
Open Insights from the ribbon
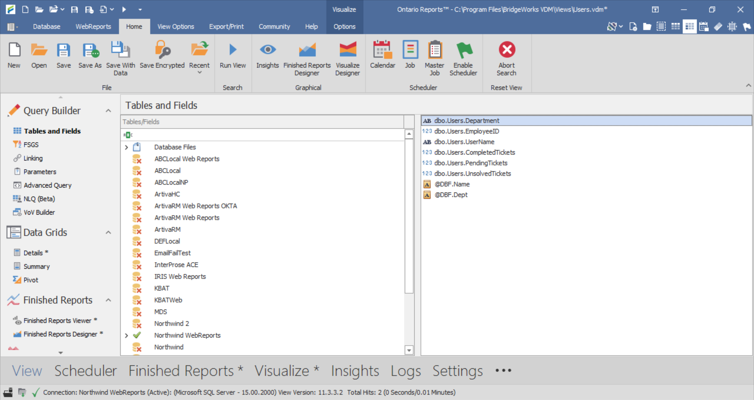tap(267, 55)
